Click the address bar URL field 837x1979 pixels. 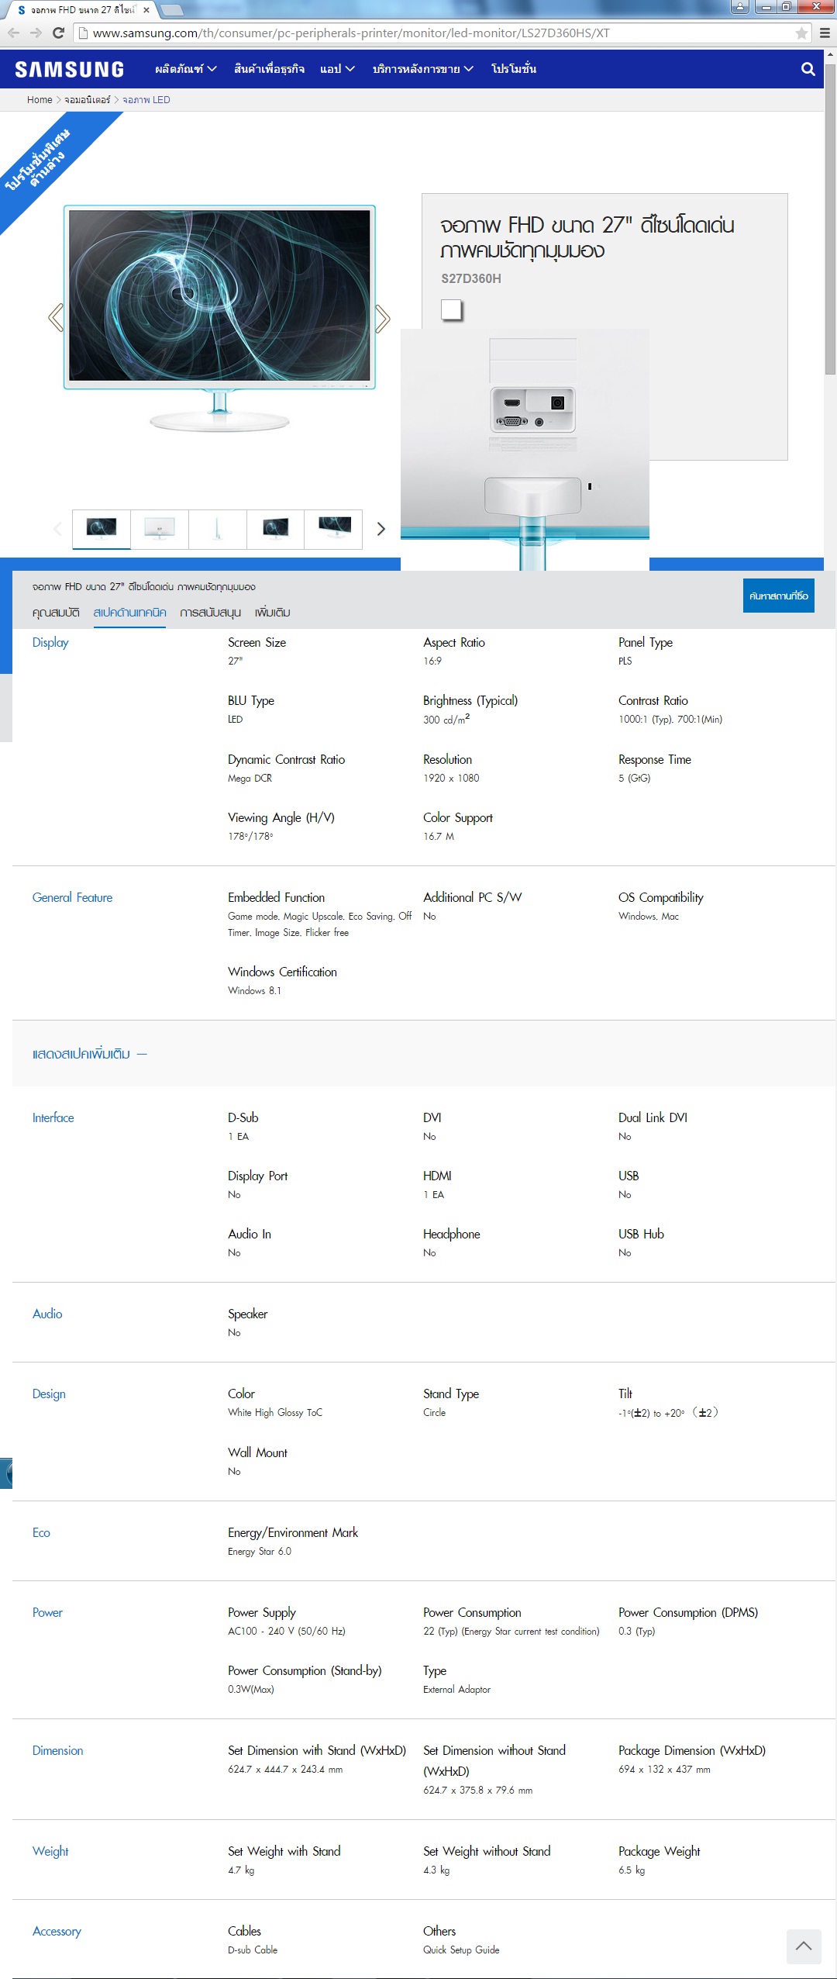click(x=442, y=33)
